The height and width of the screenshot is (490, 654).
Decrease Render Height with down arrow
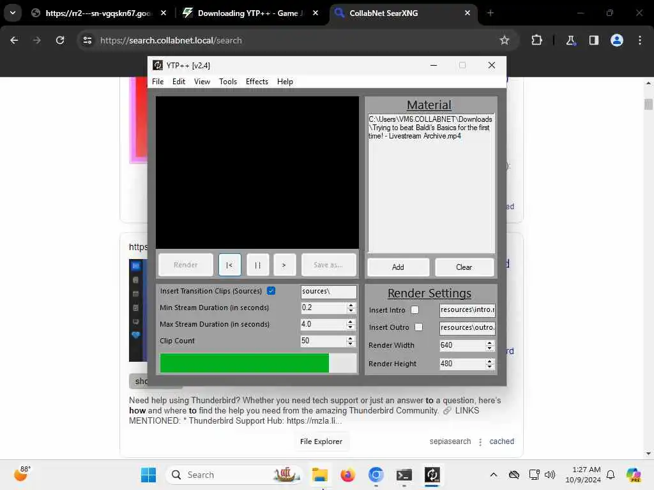[490, 367]
